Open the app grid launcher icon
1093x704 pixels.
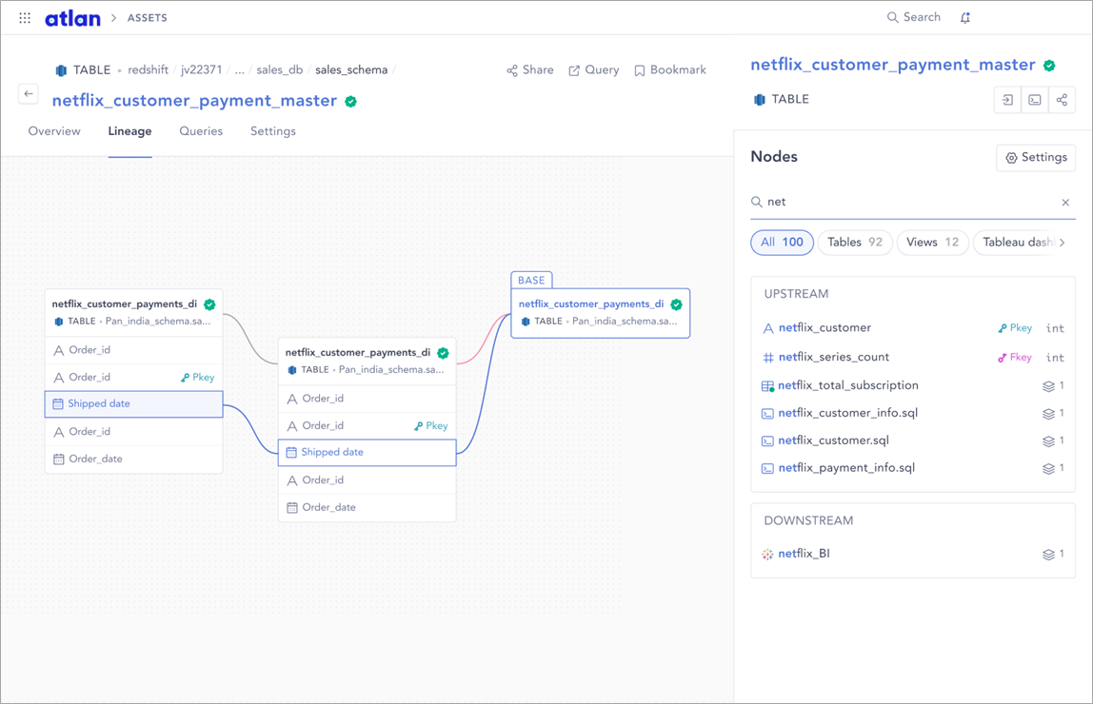pos(25,18)
